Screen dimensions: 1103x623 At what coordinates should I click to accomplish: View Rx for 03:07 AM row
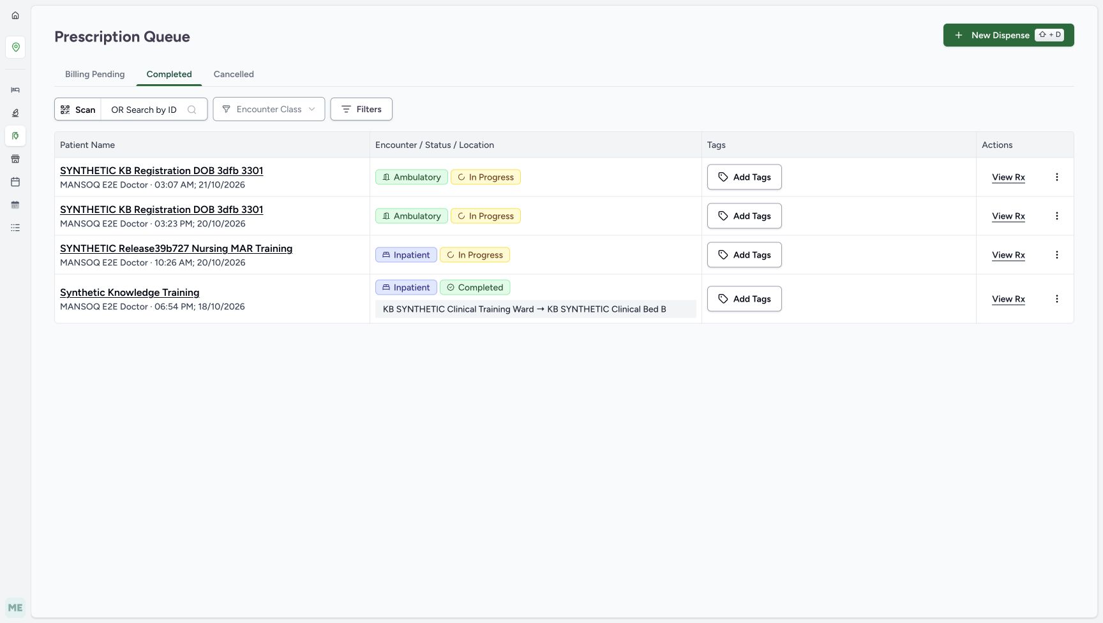tap(1009, 177)
